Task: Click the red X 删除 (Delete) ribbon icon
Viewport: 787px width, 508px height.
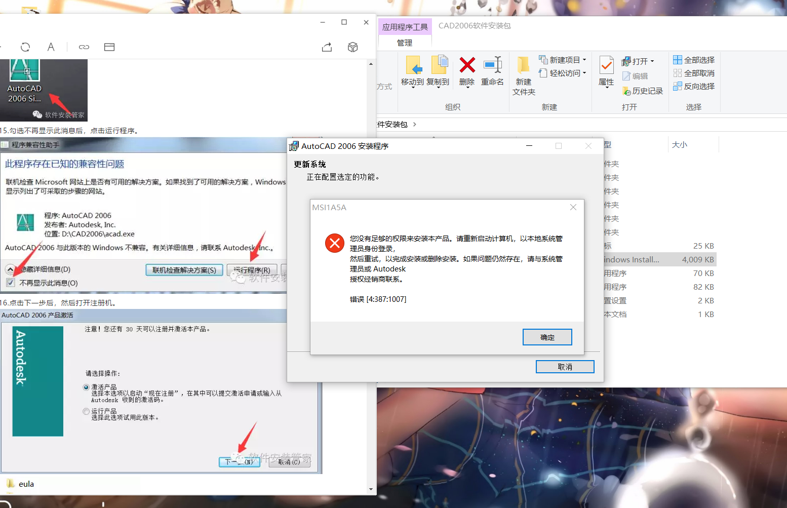Action: [467, 71]
